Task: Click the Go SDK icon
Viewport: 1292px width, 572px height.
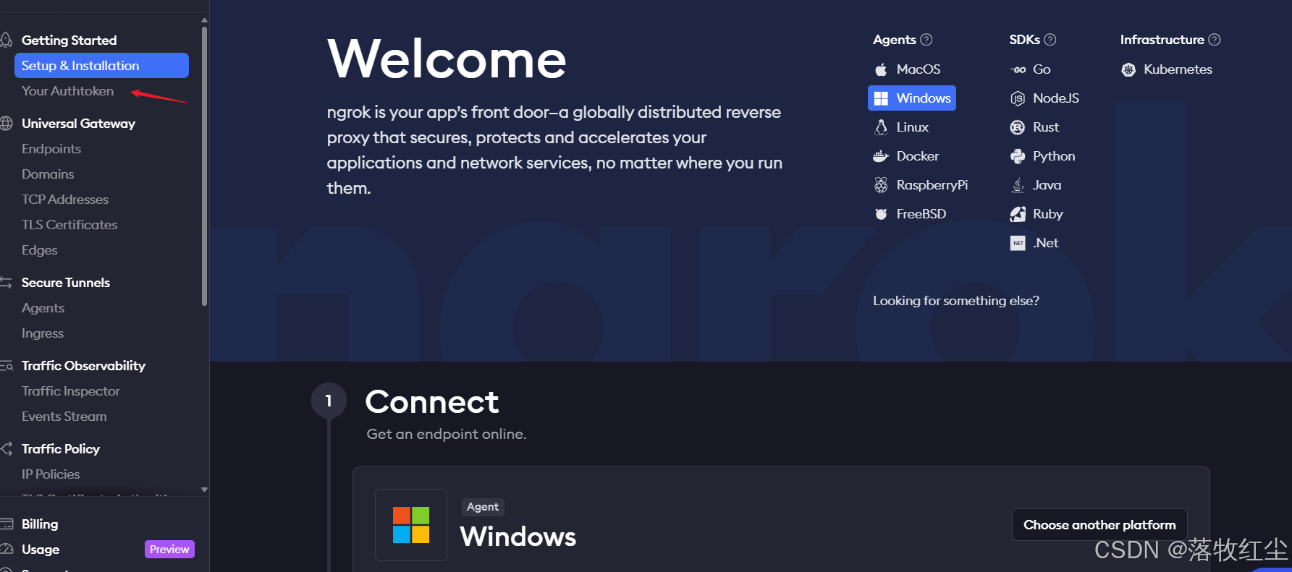Action: point(1018,69)
